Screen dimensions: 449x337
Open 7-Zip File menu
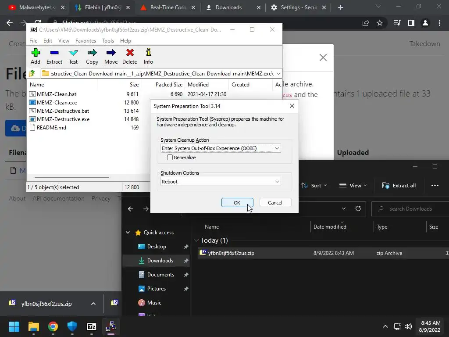coord(33,41)
